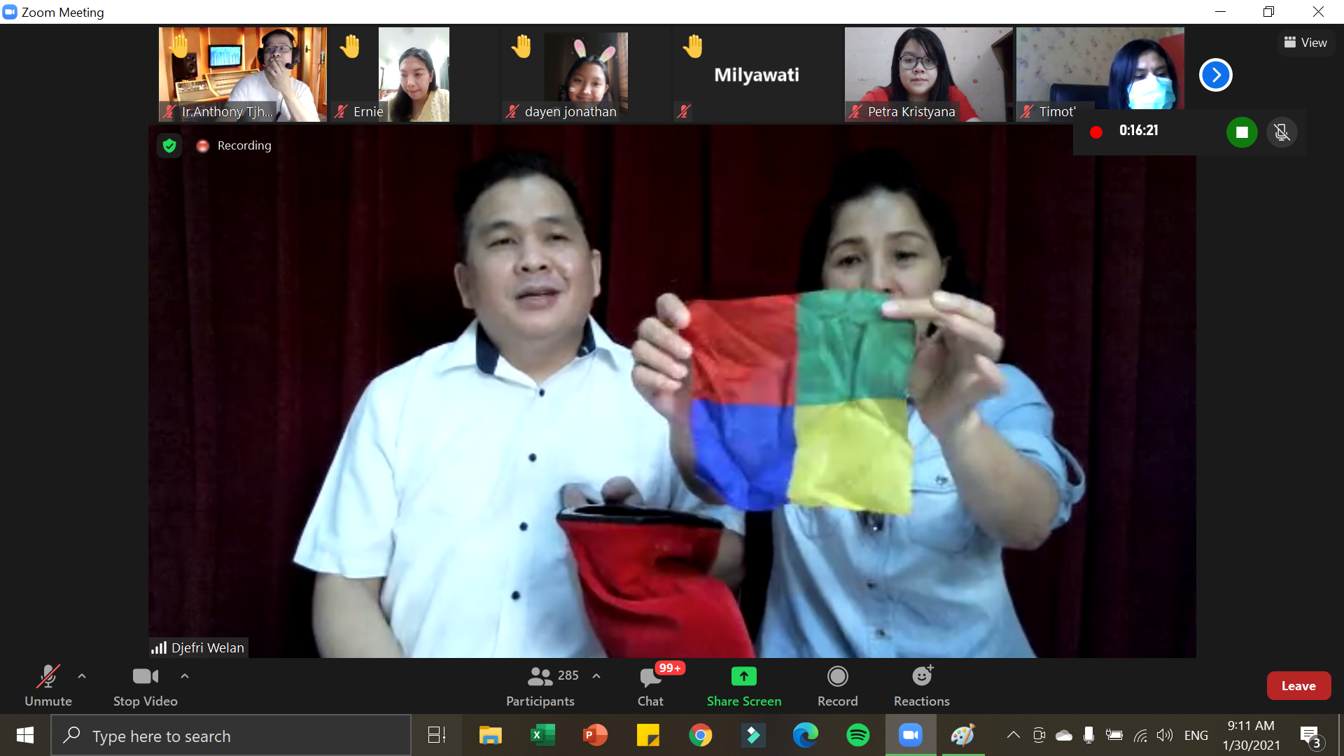The image size is (1344, 756).
Task: Click raised hand on Ir.Anthony tile
Action: point(179,46)
